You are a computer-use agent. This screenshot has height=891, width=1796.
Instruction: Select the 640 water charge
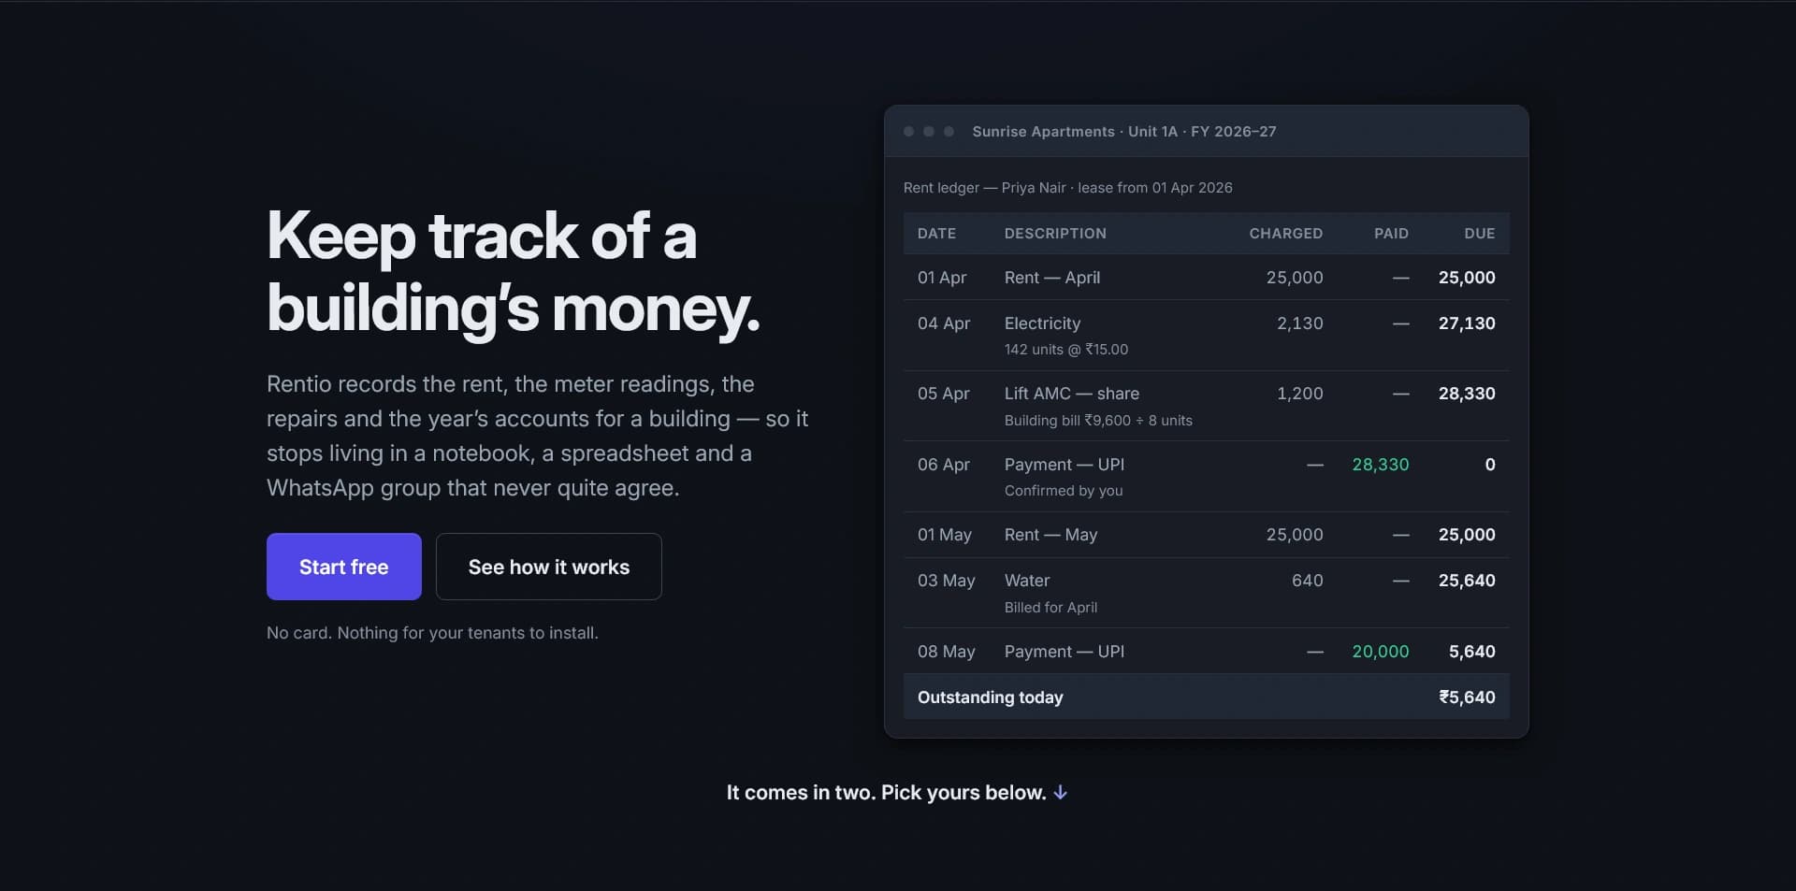click(1308, 581)
